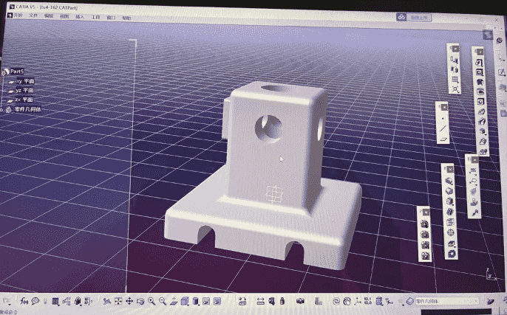Screen dimensions: 507x315
Task: Click the compass axis at bottom right
Action: click(x=491, y=274)
